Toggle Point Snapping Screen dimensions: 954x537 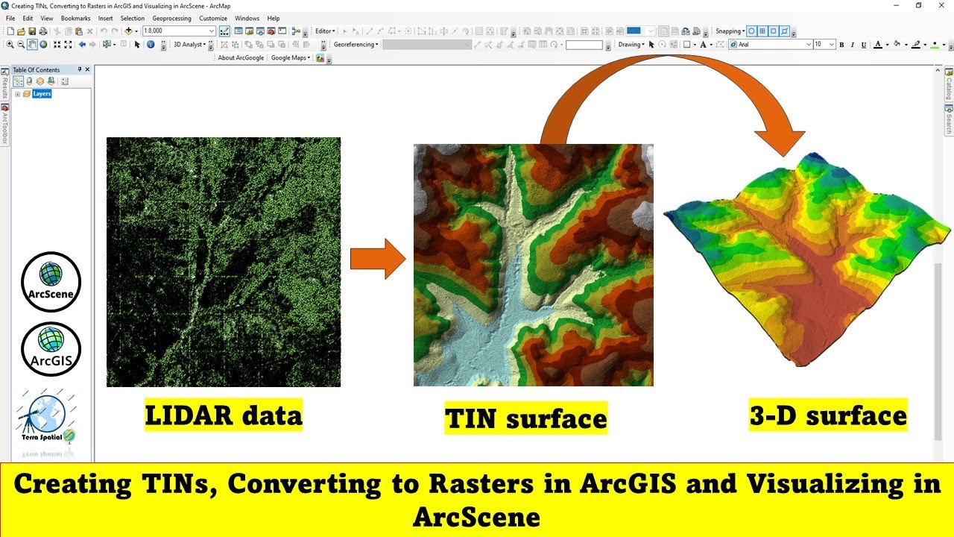(751, 31)
